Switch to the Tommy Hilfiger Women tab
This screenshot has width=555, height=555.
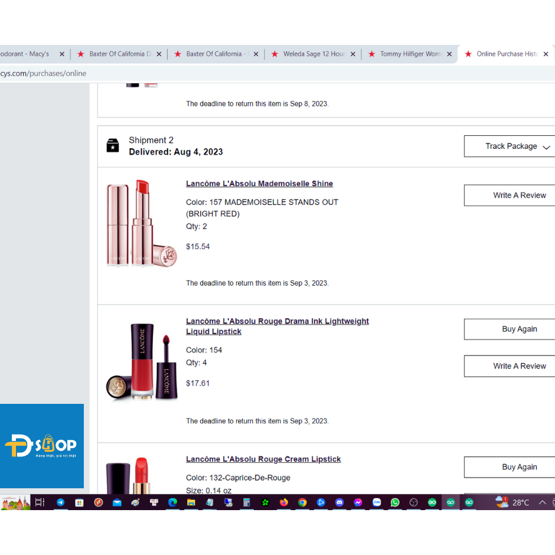409,54
